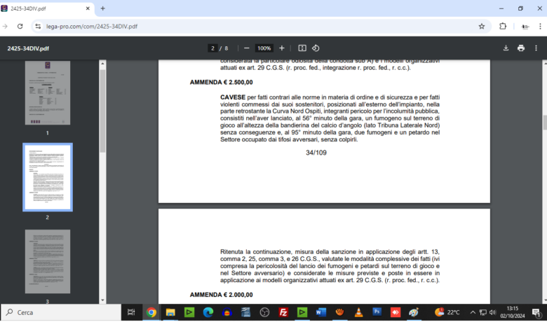
Task: Print the PDF document
Action: click(x=521, y=48)
